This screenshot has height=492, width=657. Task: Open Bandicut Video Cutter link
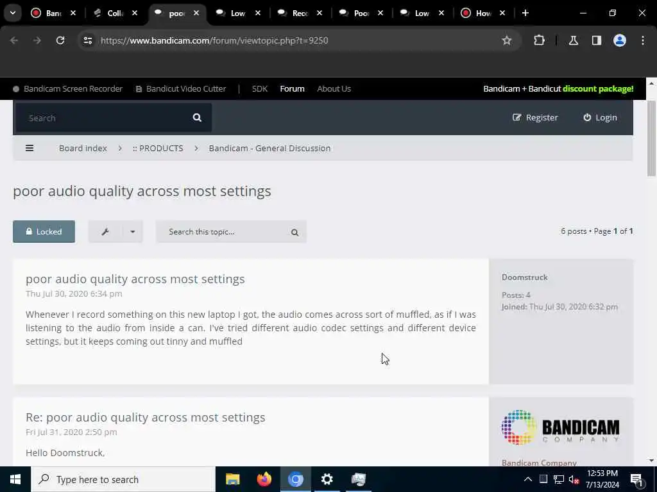click(x=180, y=88)
